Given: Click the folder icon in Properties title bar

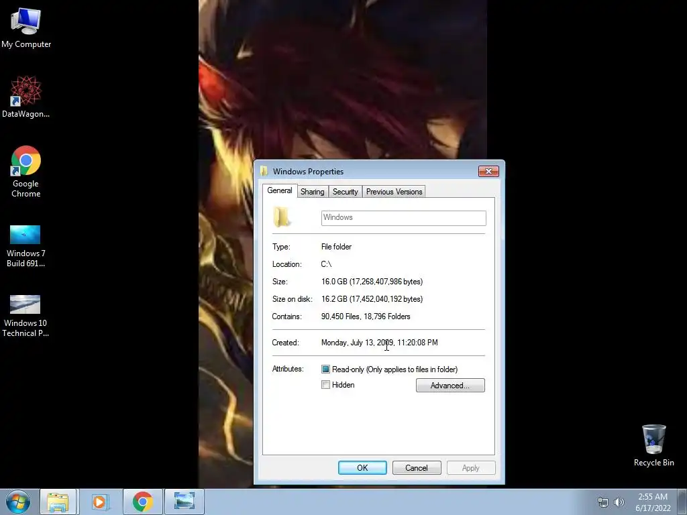Looking at the screenshot, I should [264, 171].
